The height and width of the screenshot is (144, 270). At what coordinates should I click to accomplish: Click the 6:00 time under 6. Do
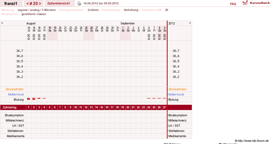pyautogui.click(x=149, y=37)
